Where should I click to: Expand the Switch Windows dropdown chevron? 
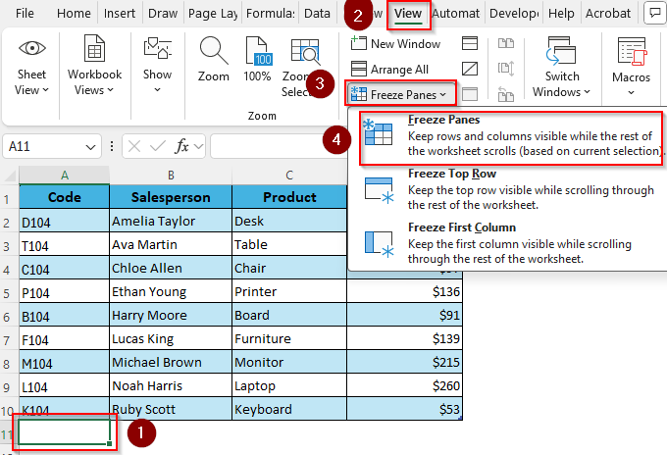[587, 91]
